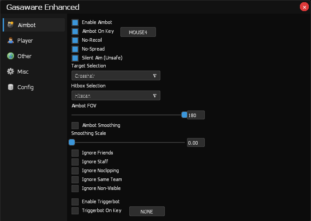Click the Smoothing Scale slider handle
The image size is (311, 221).
[x=72, y=142]
